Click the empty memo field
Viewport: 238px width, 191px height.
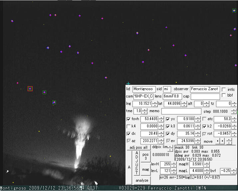(181, 111)
